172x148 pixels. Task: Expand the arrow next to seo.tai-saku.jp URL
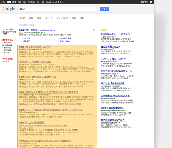[115, 37]
